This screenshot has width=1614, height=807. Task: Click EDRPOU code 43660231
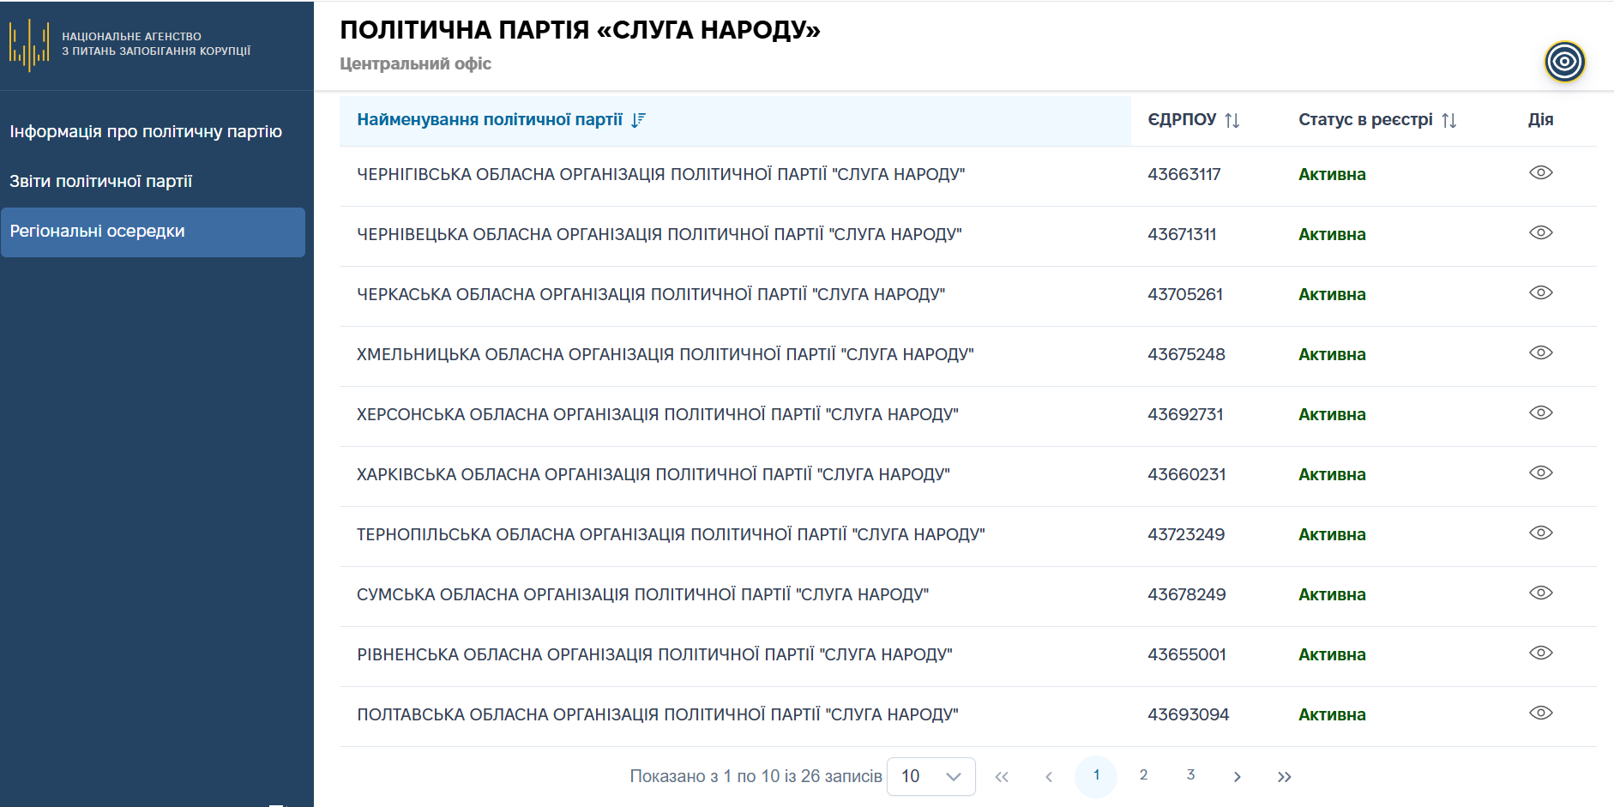click(1187, 475)
